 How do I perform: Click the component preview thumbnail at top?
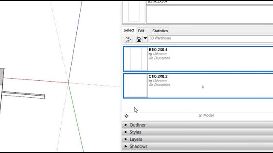pyautogui.click(x=134, y=11)
